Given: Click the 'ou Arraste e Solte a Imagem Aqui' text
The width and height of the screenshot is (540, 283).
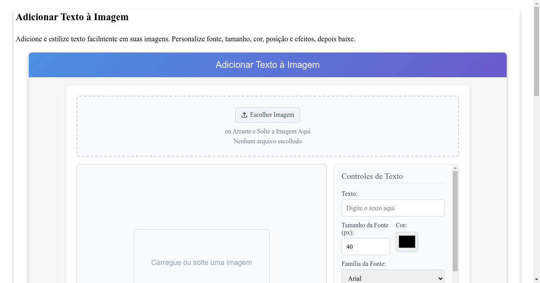Looking at the screenshot, I should [268, 131].
